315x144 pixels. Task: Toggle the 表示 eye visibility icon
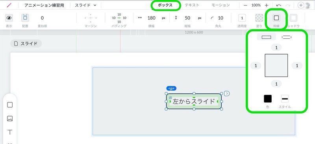(9, 18)
